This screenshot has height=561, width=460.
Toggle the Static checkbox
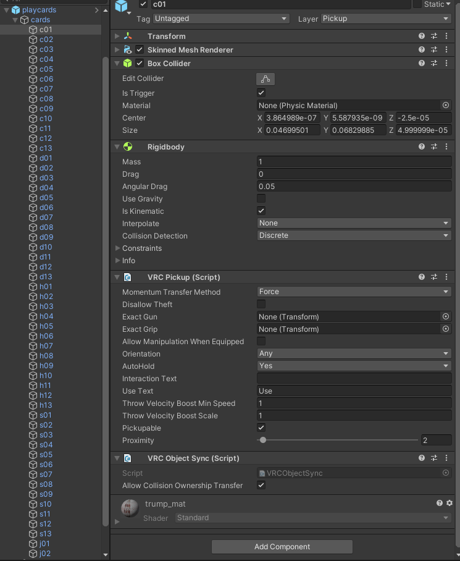pyautogui.click(x=417, y=4)
